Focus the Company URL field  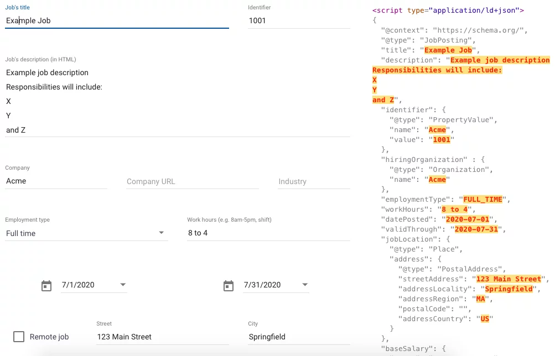[192, 181]
